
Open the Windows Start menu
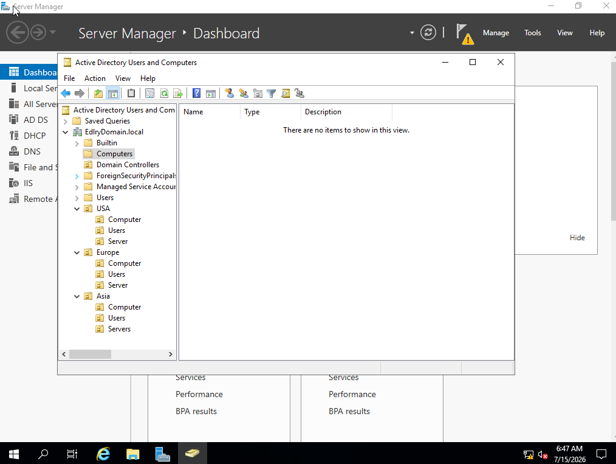click(14, 454)
